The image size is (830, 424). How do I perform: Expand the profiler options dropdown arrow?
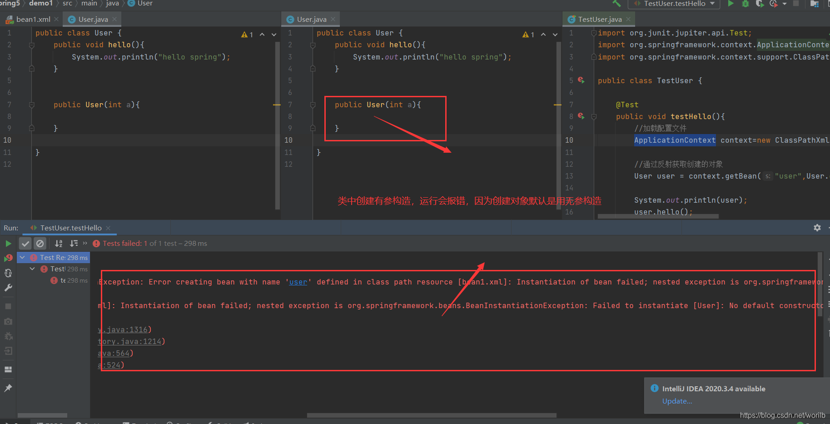pos(785,4)
